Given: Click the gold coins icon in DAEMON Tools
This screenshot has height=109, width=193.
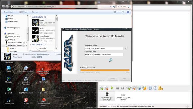Looking at the screenshot, I should coord(160,88).
